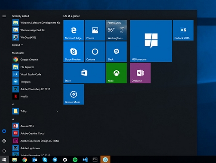Open Outlook from the taskbar

click(x=35, y=160)
